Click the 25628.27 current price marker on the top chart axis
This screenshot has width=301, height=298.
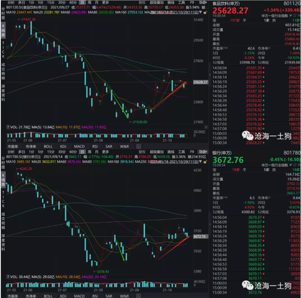coord(201,82)
